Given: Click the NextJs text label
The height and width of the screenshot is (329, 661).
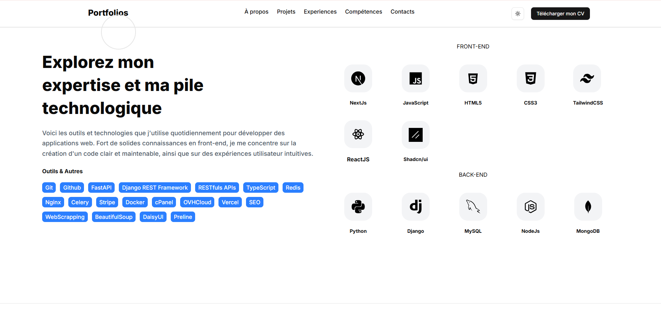Looking at the screenshot, I should coord(358,103).
